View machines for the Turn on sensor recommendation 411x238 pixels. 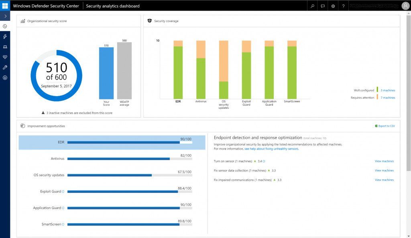pos(384,161)
